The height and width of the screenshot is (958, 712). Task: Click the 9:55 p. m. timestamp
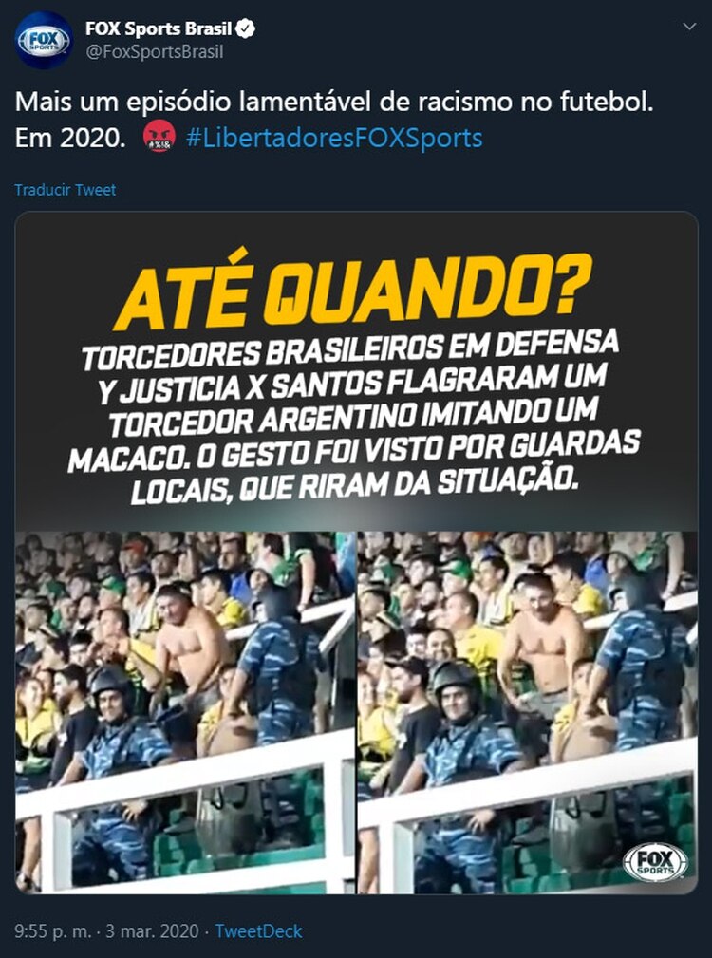click(52, 931)
